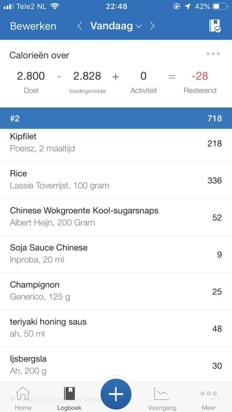Go to previous day with left arrow

tap(79, 26)
